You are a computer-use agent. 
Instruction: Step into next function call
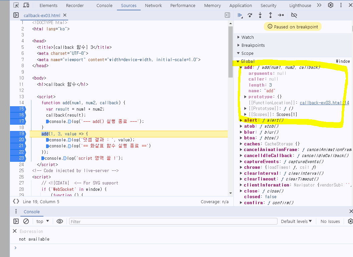(x=260, y=15)
